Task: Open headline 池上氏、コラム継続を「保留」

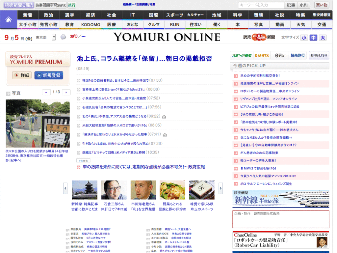Action: tap(144, 59)
